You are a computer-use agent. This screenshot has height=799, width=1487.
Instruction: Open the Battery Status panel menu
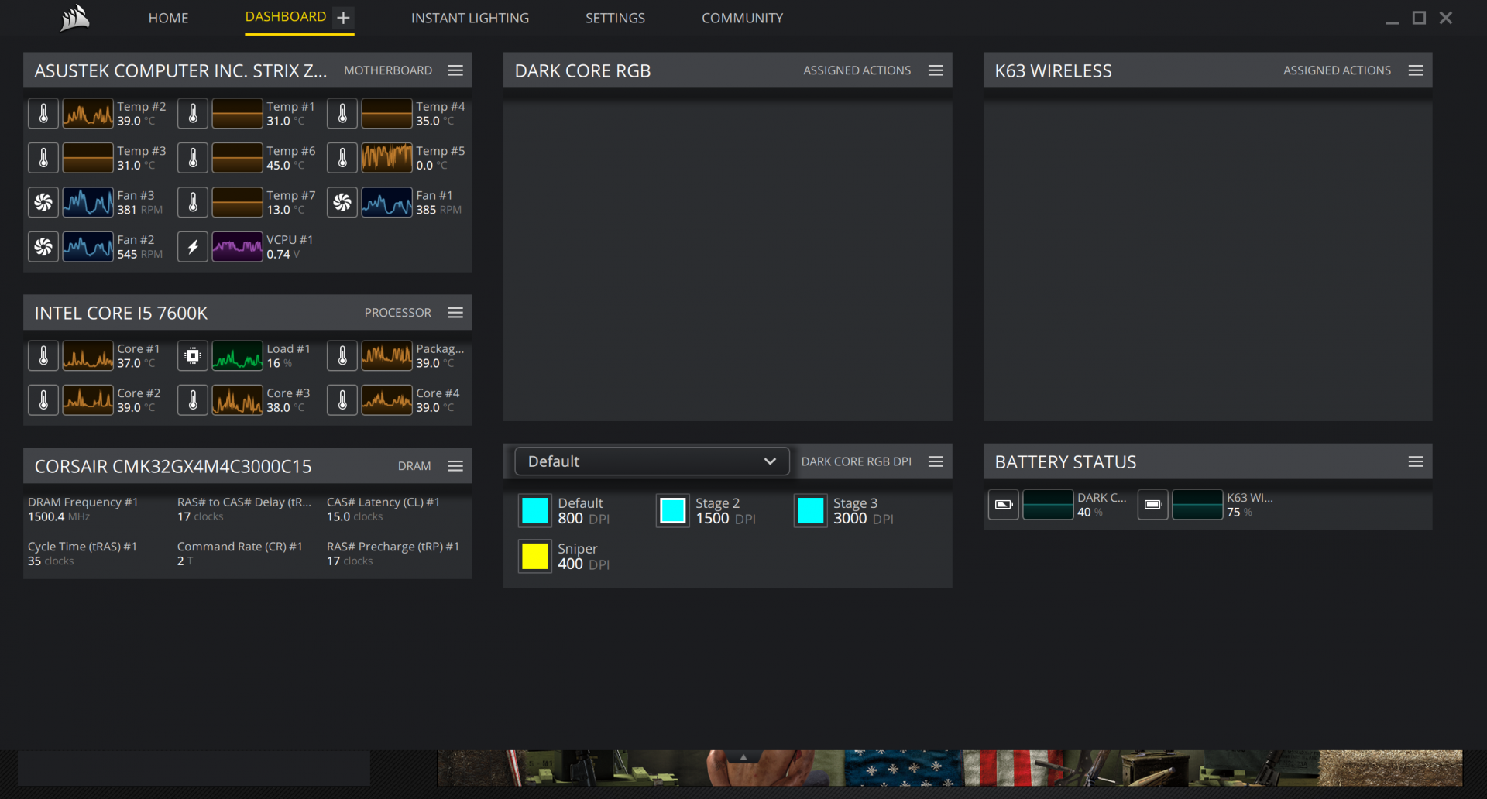click(x=1416, y=462)
